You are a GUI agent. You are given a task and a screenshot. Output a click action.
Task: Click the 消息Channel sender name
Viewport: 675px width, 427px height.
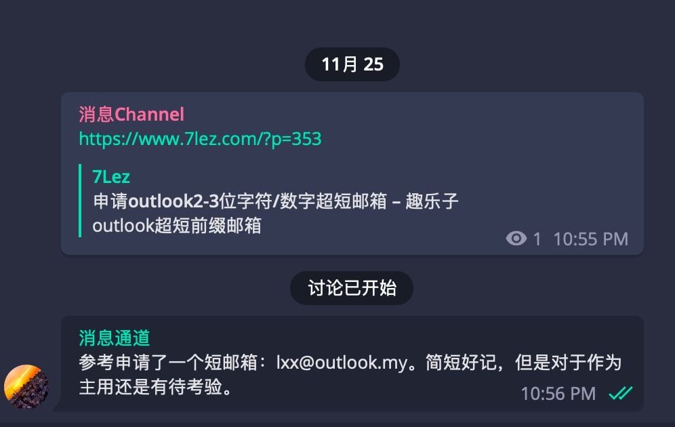131,115
